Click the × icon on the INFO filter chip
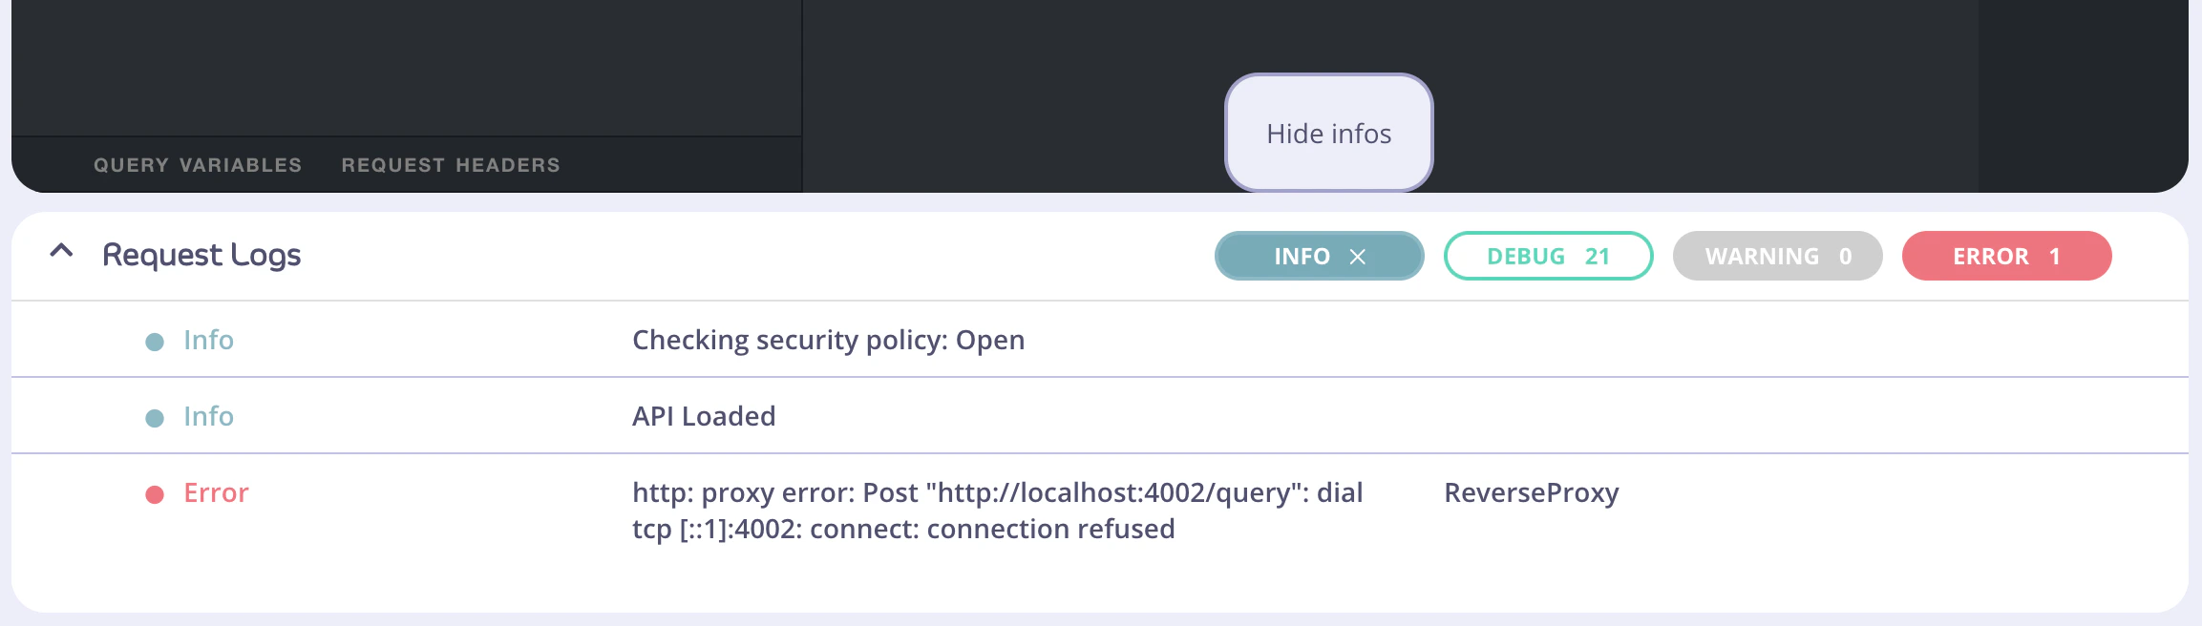 1360,256
